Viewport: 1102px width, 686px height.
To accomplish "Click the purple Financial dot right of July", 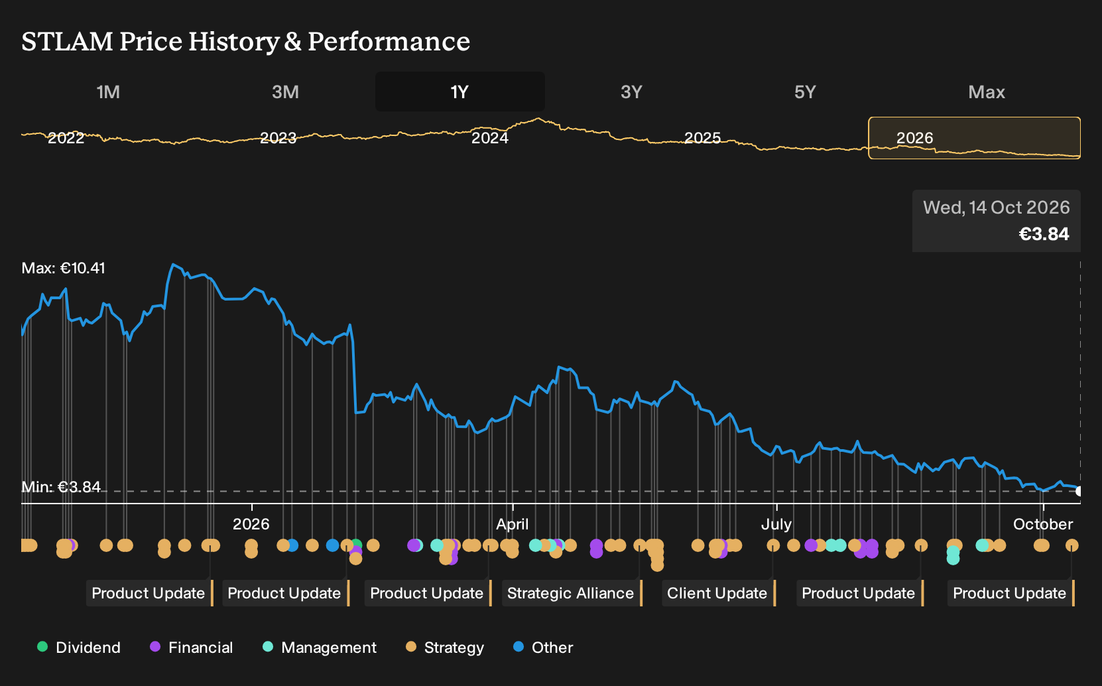I will point(811,545).
